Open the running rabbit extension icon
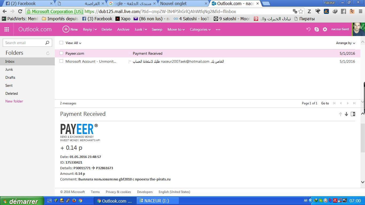 click(318, 11)
